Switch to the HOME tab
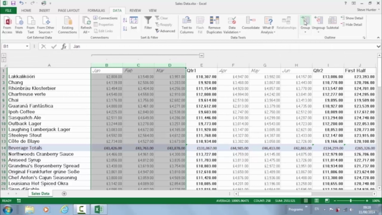 (26, 11)
